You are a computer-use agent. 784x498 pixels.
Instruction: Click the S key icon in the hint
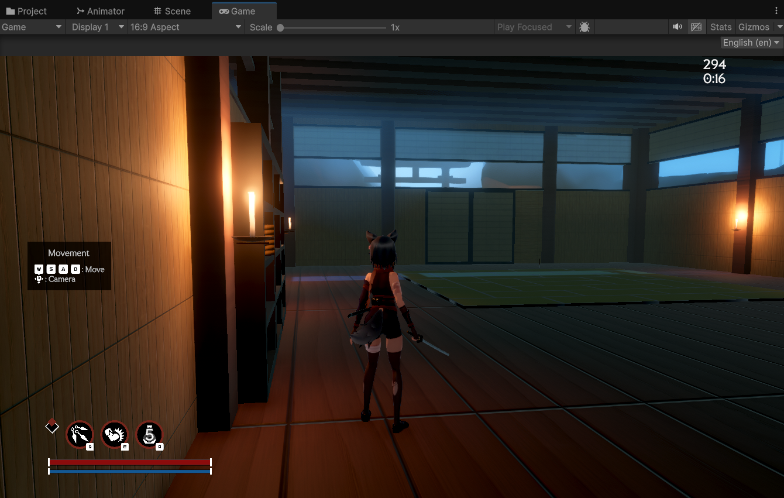pyautogui.click(x=51, y=269)
